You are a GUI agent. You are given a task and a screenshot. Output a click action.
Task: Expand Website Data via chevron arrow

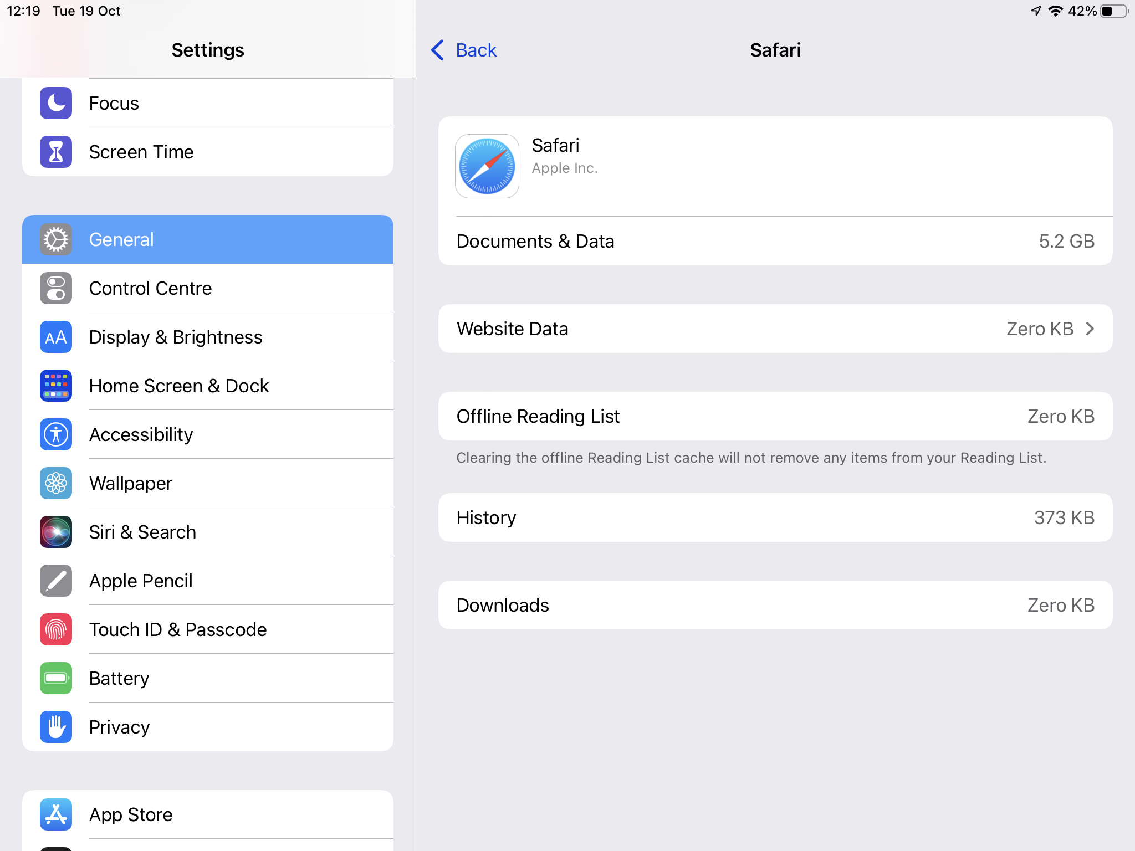point(1090,329)
